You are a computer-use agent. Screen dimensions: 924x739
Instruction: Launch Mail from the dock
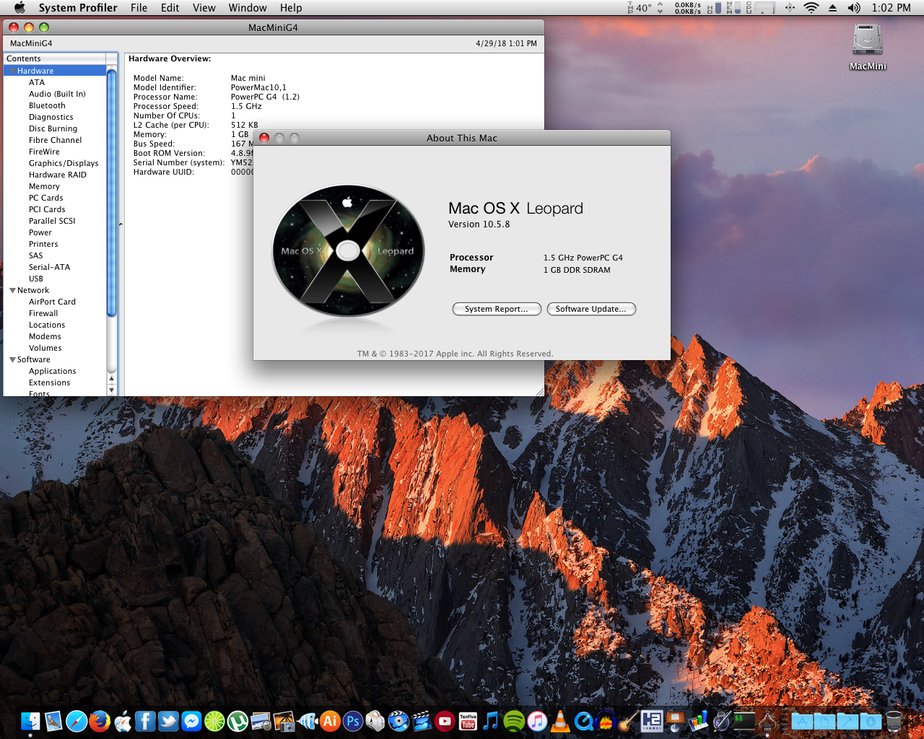(x=53, y=721)
